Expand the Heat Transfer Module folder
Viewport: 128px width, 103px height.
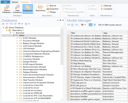[x=17, y=80]
